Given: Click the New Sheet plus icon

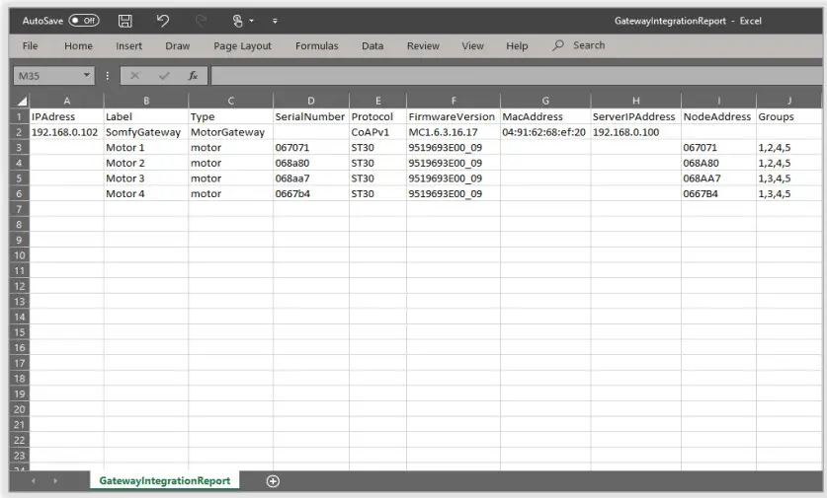Looking at the screenshot, I should coord(273,481).
